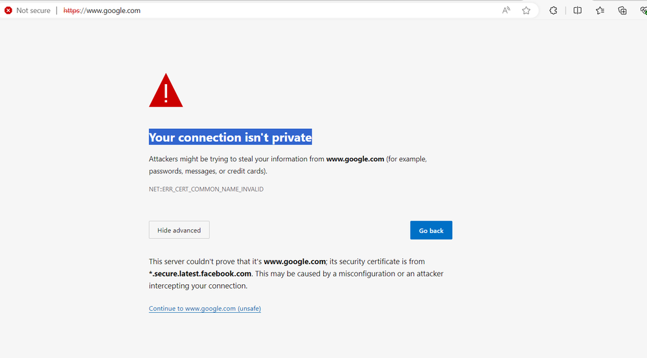Open the Extensions puzzle icon
Viewport: 647px width, 358px height.
(x=553, y=10)
